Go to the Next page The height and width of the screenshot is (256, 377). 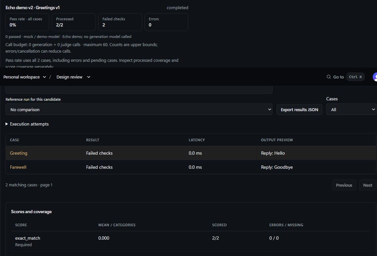coord(368,185)
